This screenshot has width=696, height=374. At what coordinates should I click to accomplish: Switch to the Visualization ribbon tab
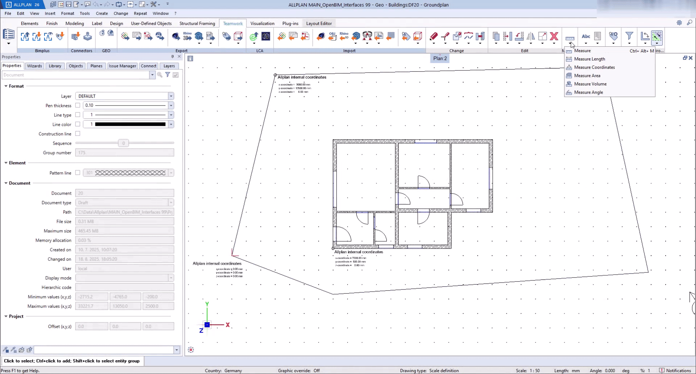click(262, 24)
